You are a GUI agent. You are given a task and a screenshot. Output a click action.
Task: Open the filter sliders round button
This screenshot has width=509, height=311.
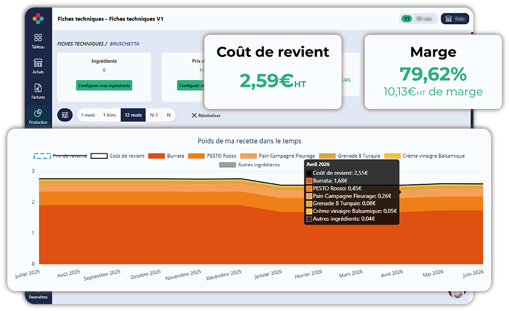(x=65, y=115)
